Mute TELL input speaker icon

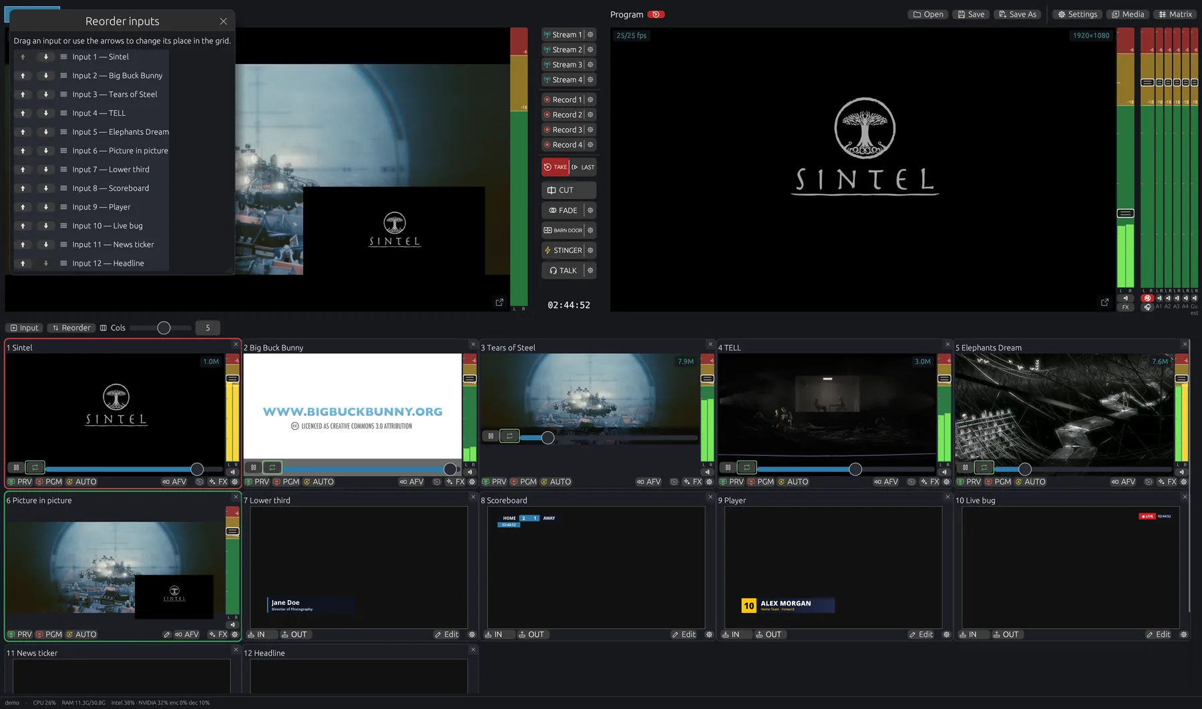[944, 472]
